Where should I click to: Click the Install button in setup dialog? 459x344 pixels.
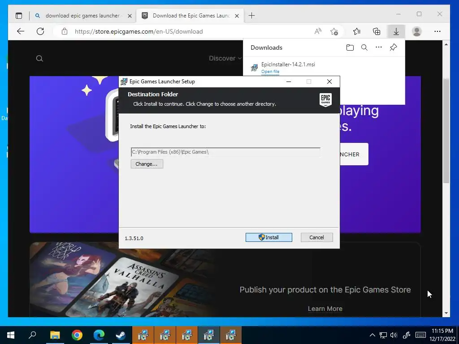coord(269,237)
